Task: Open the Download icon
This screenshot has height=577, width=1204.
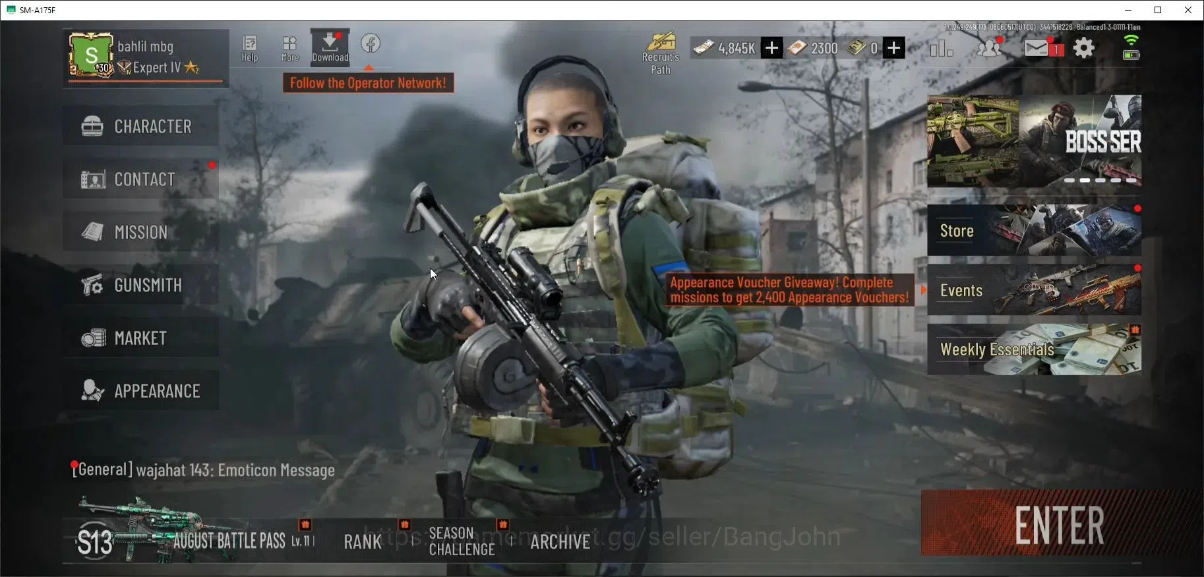Action: click(x=330, y=47)
